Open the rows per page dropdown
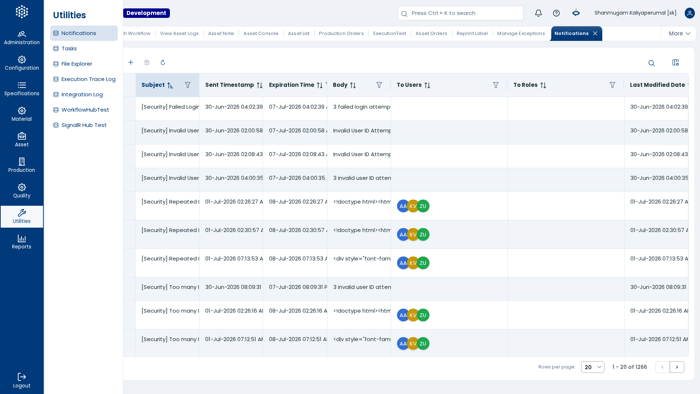 (593, 367)
